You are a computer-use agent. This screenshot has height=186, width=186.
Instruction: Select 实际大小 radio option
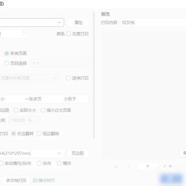pyautogui.click(x=16, y=110)
